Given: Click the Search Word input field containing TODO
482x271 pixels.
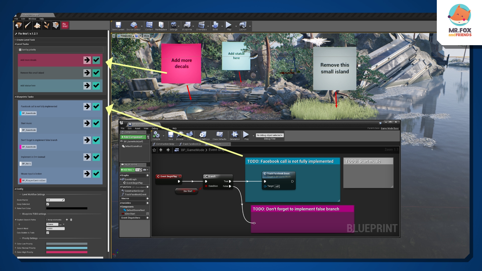Looking at the screenshot, I should (x=55, y=228).
